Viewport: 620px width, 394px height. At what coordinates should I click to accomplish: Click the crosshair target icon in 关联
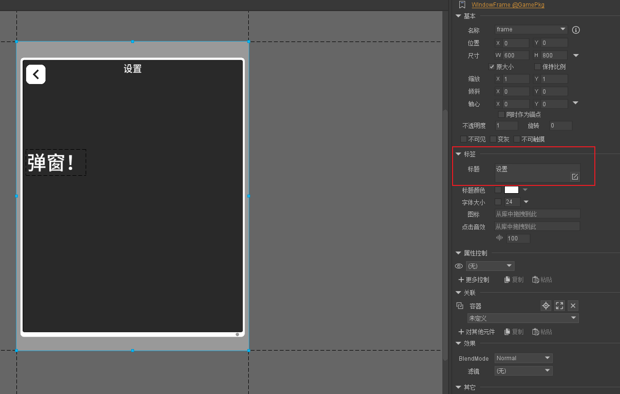pos(546,306)
